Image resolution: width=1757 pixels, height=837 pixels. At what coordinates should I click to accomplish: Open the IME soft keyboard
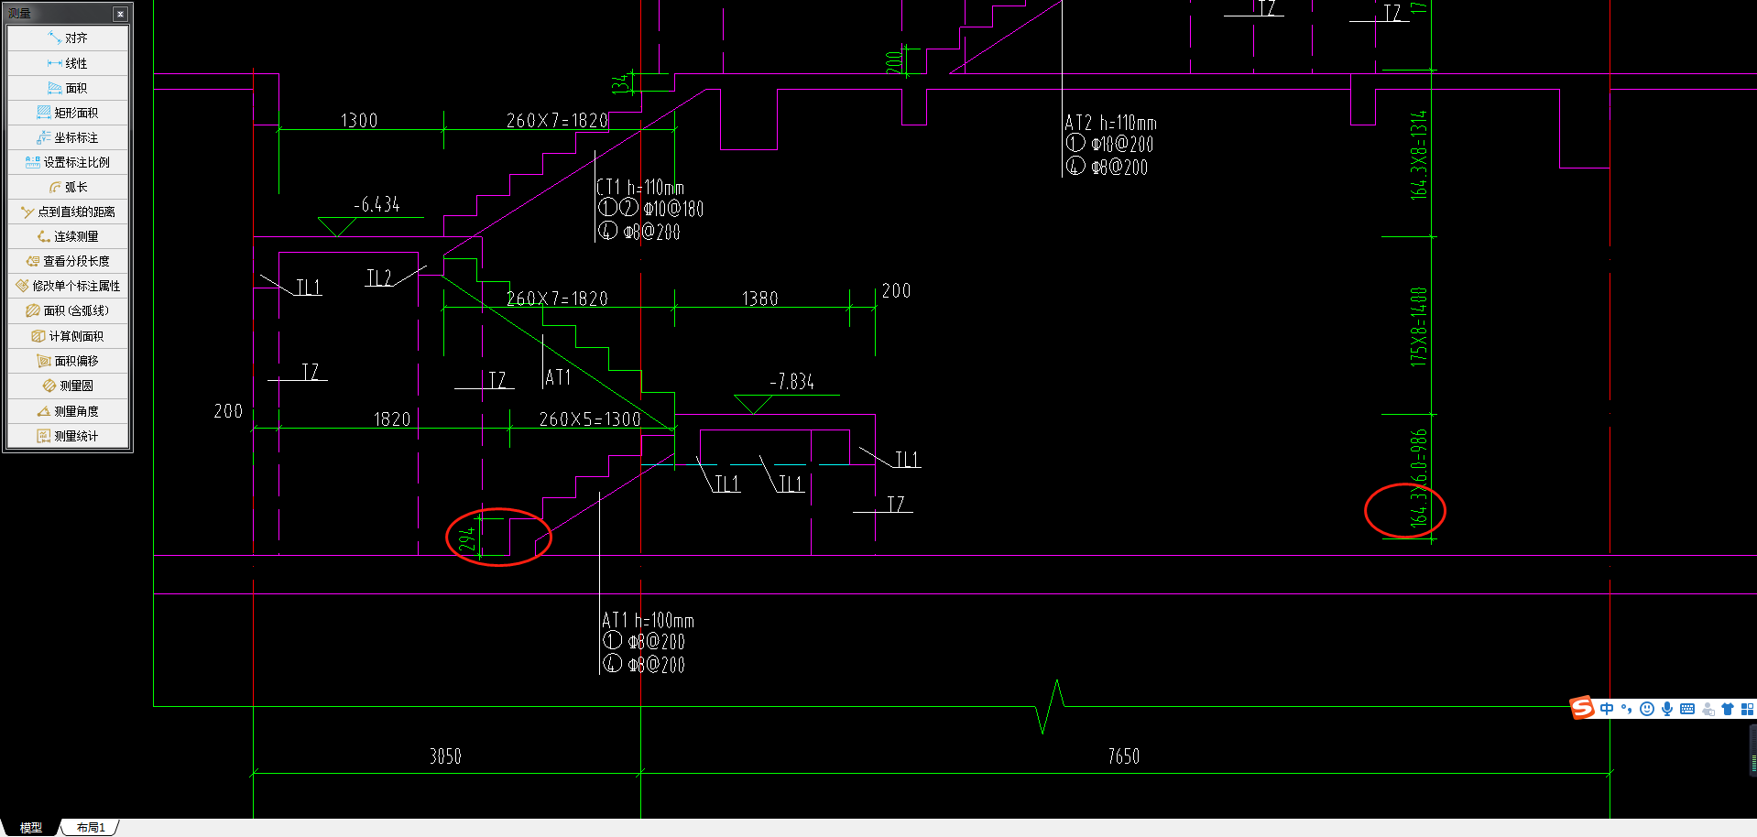pos(1687,709)
